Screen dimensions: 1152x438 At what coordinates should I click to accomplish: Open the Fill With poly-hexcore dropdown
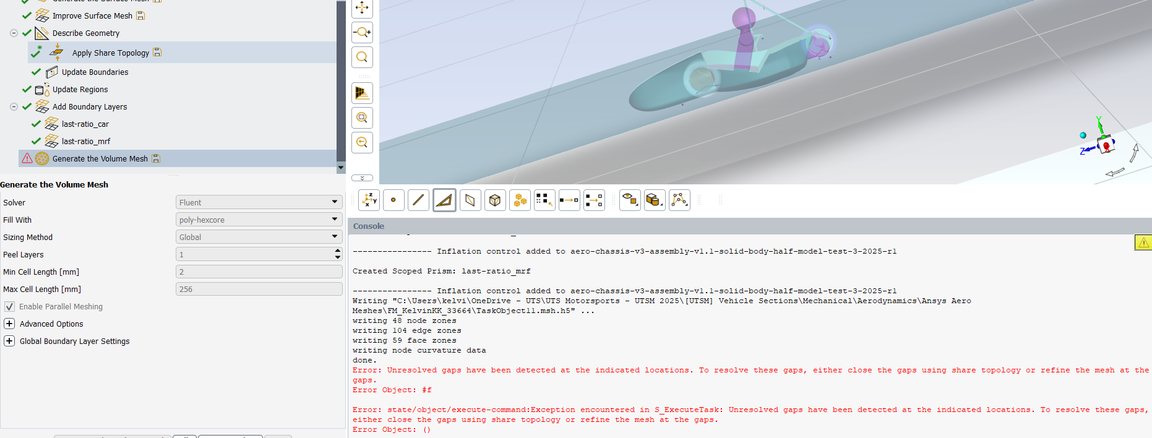(x=259, y=220)
